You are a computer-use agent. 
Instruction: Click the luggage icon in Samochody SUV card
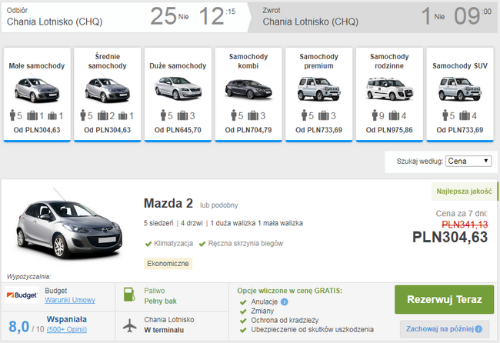465,115
